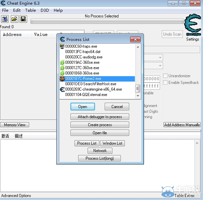Click the Open button in Process List

[83, 106]
